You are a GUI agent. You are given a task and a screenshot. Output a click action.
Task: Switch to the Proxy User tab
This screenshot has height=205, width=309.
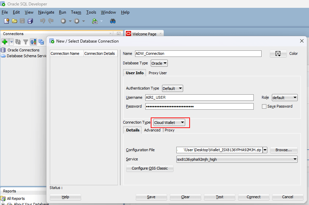pos(158,73)
